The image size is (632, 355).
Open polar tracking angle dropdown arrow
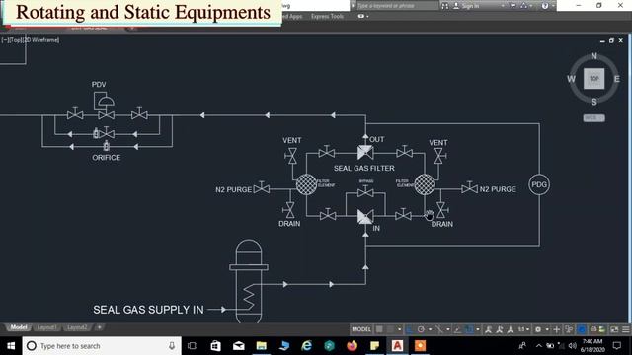431,329
